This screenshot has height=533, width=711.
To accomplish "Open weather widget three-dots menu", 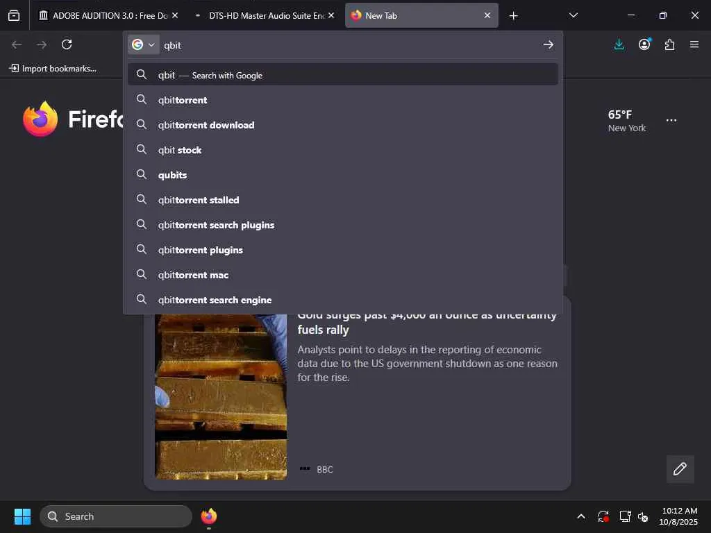I will (x=671, y=121).
